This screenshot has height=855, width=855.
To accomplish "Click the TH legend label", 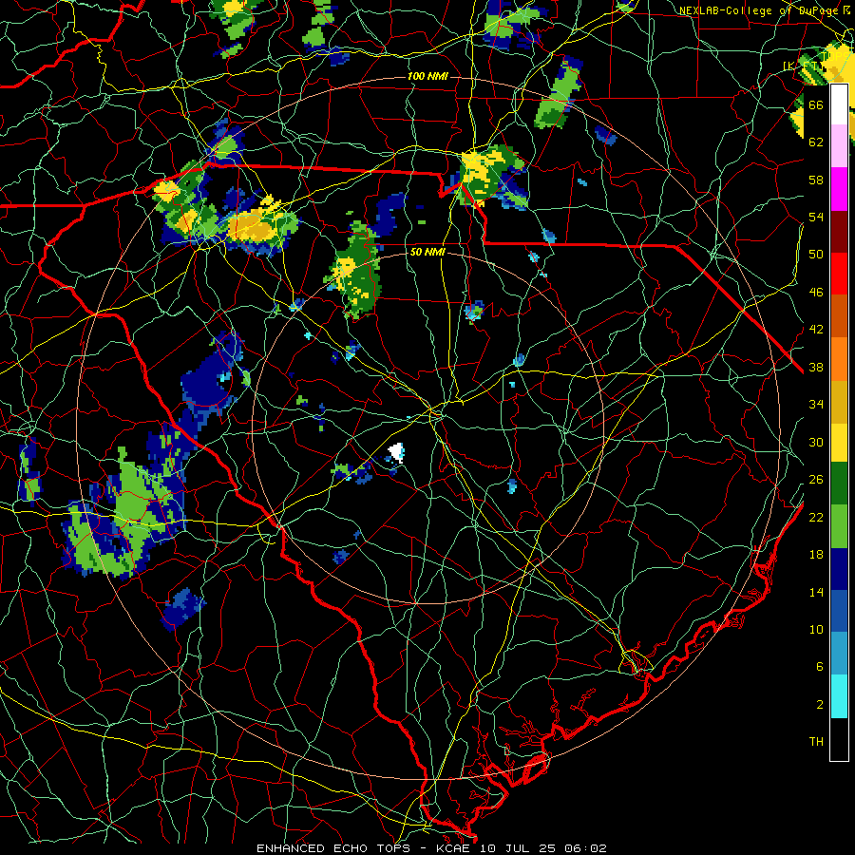I will tap(816, 741).
